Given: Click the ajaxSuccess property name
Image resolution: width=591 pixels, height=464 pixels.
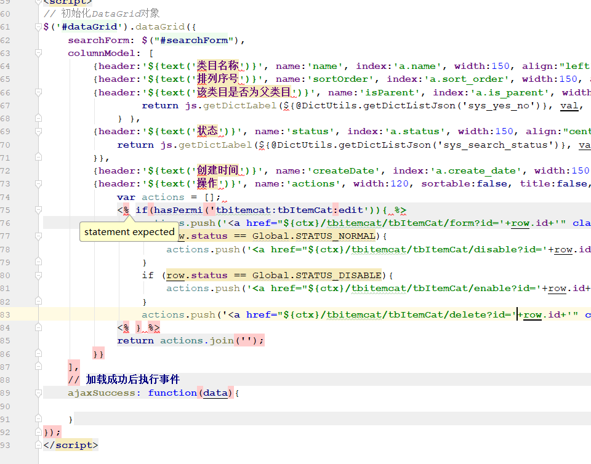Looking at the screenshot, I should click(x=102, y=393).
